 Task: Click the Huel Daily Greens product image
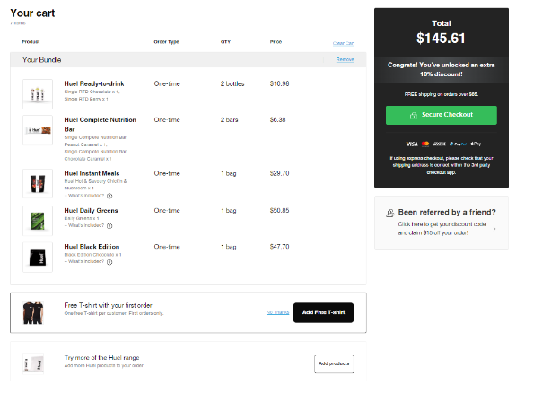(37, 220)
